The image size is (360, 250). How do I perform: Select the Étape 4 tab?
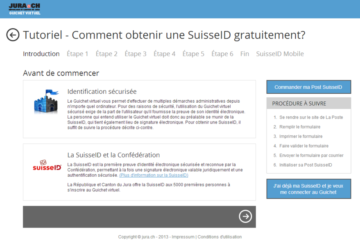tap(164, 54)
